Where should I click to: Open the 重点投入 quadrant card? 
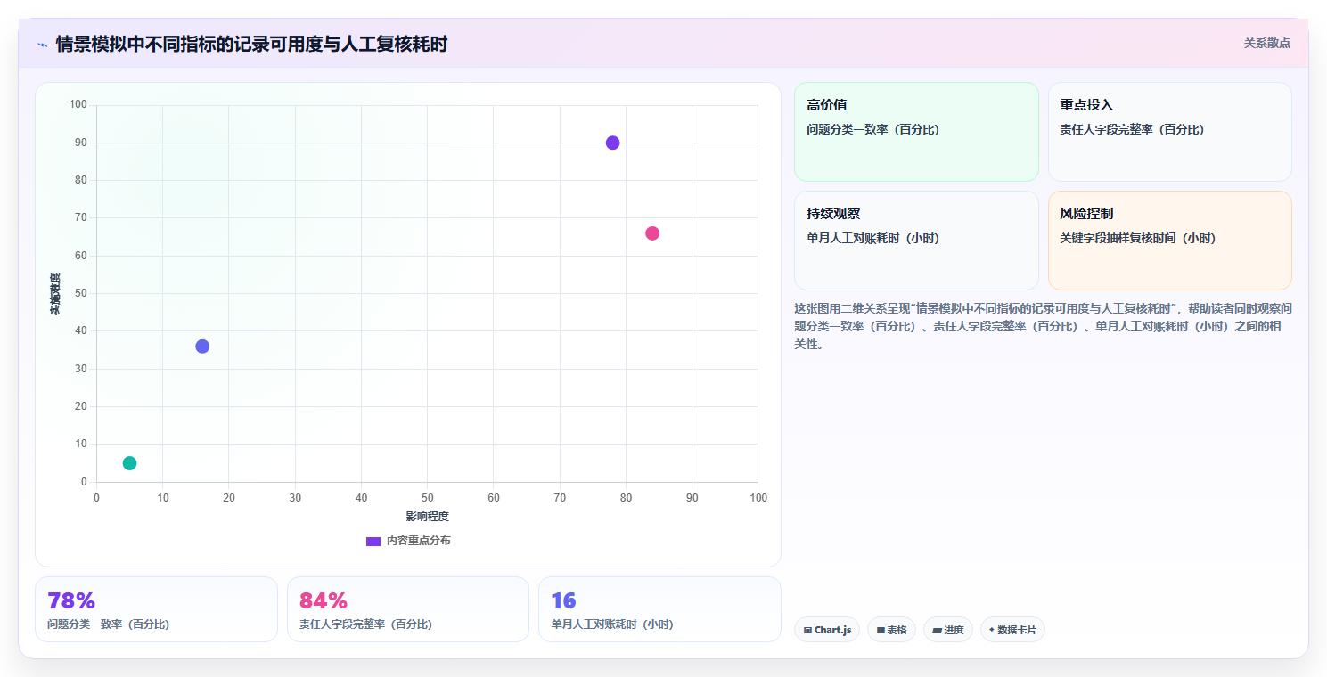[x=1169, y=132]
